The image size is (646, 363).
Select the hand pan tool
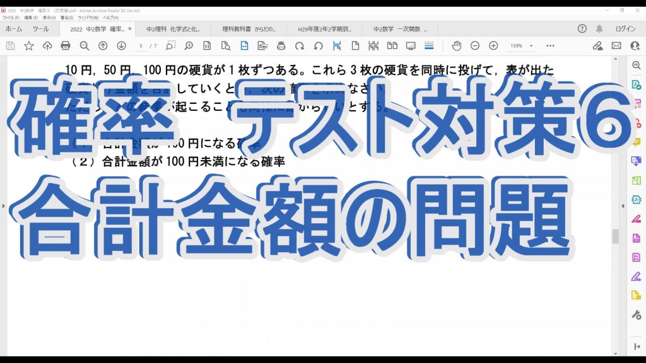[x=456, y=46]
